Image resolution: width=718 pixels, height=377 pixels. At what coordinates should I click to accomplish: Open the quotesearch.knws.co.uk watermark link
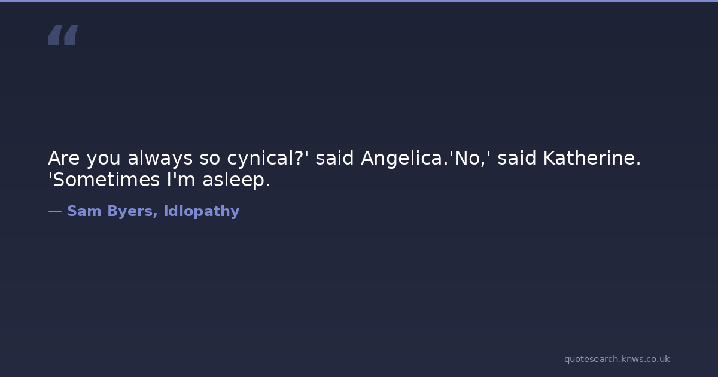(x=616, y=359)
